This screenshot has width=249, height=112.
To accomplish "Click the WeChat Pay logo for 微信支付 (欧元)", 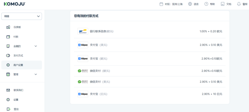I will pos(83,71).
